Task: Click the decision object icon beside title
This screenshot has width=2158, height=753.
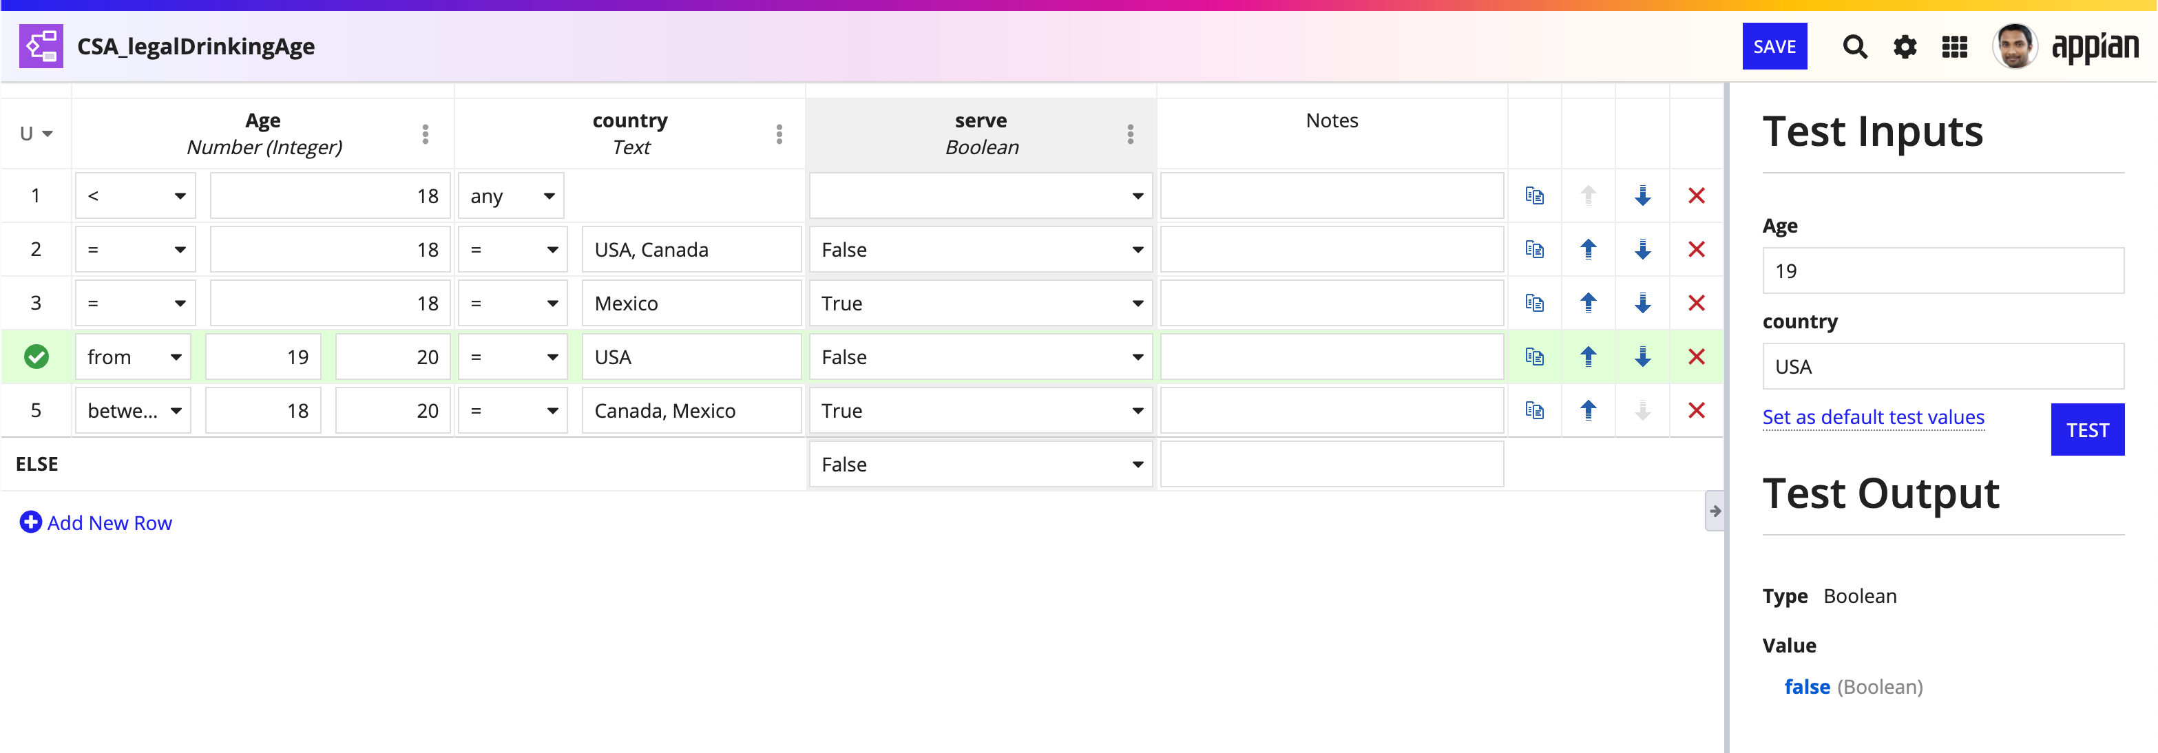Action: [41, 46]
